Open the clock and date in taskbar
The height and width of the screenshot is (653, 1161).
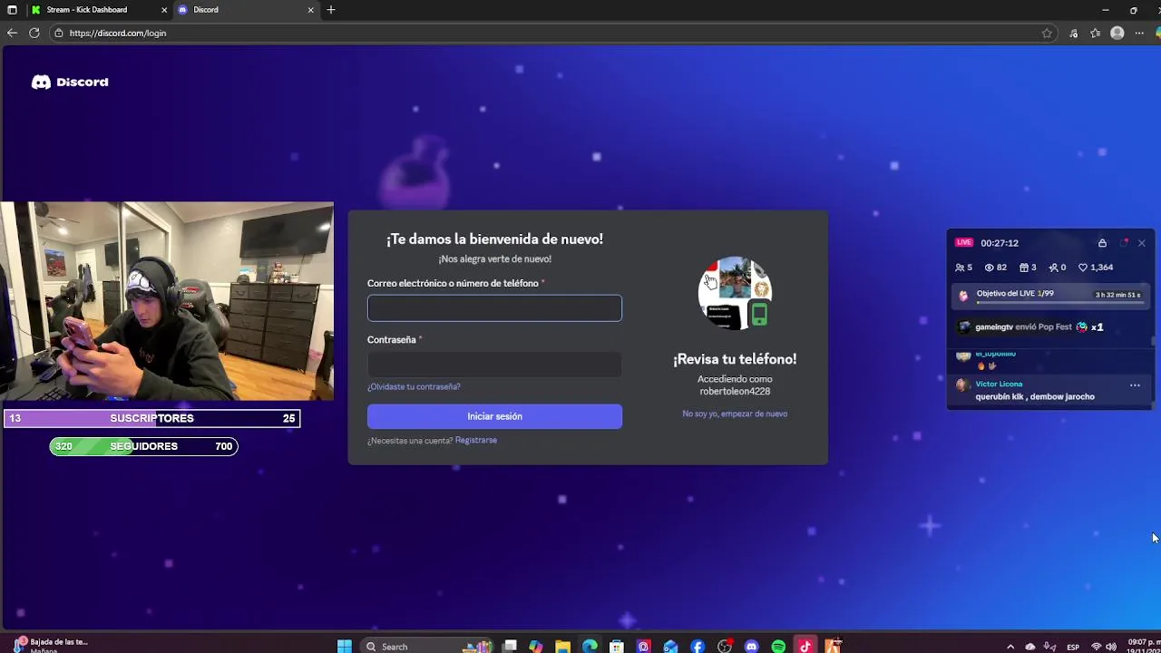[x=1143, y=646]
